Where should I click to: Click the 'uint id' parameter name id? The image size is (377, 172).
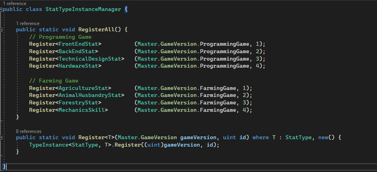pos(243,138)
